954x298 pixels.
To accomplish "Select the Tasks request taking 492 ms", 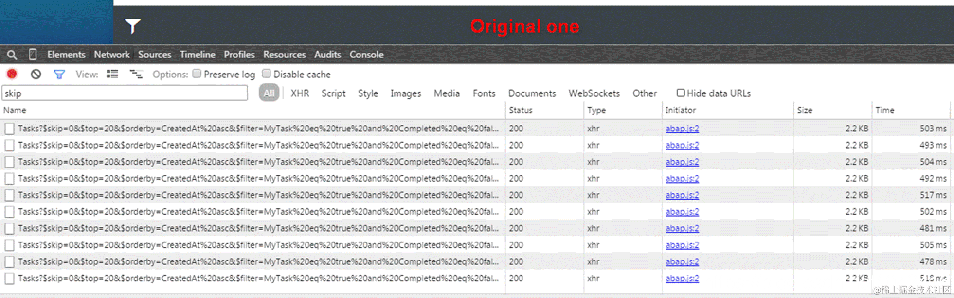I will coord(475,178).
